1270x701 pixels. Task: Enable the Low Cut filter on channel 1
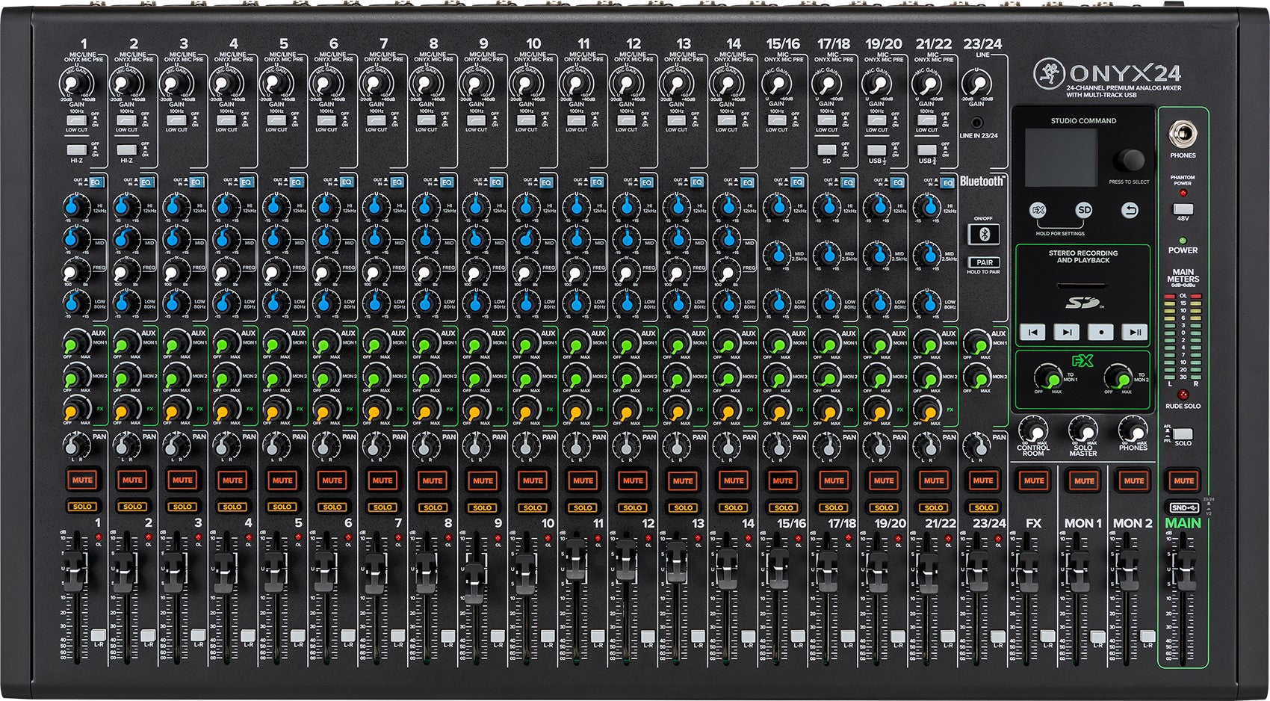[x=76, y=120]
